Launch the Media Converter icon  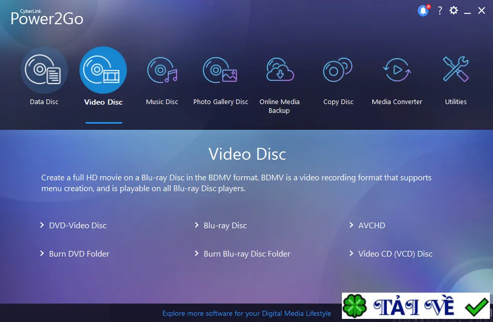(x=397, y=70)
